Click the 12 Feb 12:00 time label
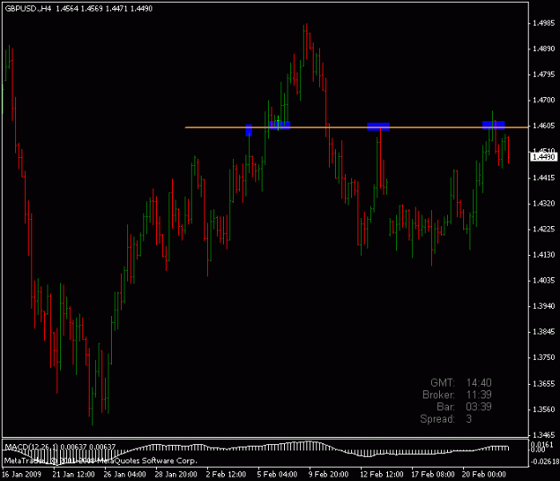This screenshot has height=481, width=560. click(382, 475)
